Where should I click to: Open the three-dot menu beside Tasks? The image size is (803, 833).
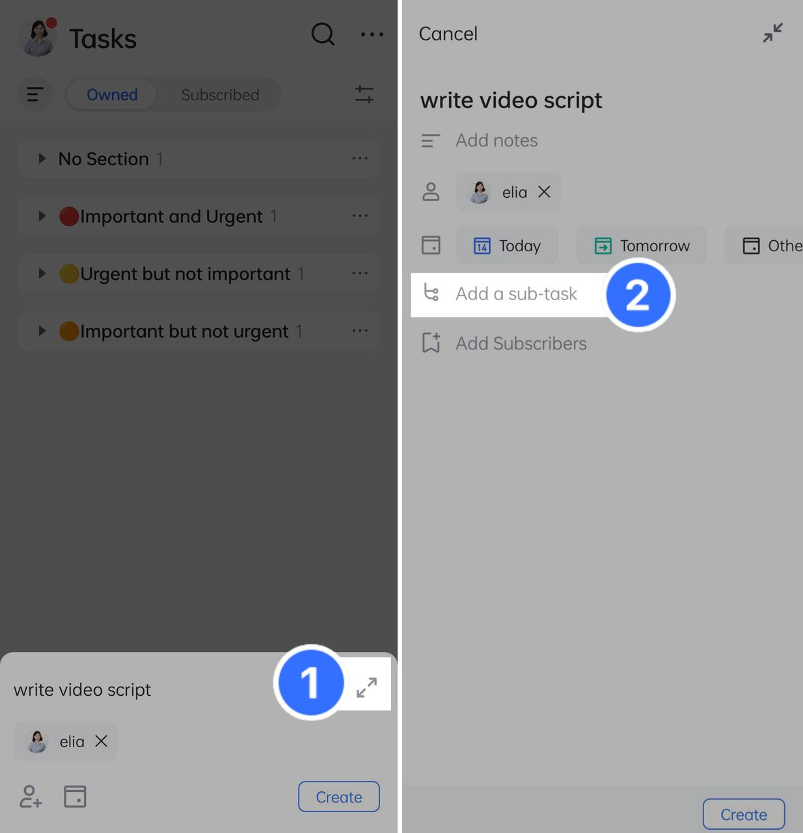click(372, 34)
